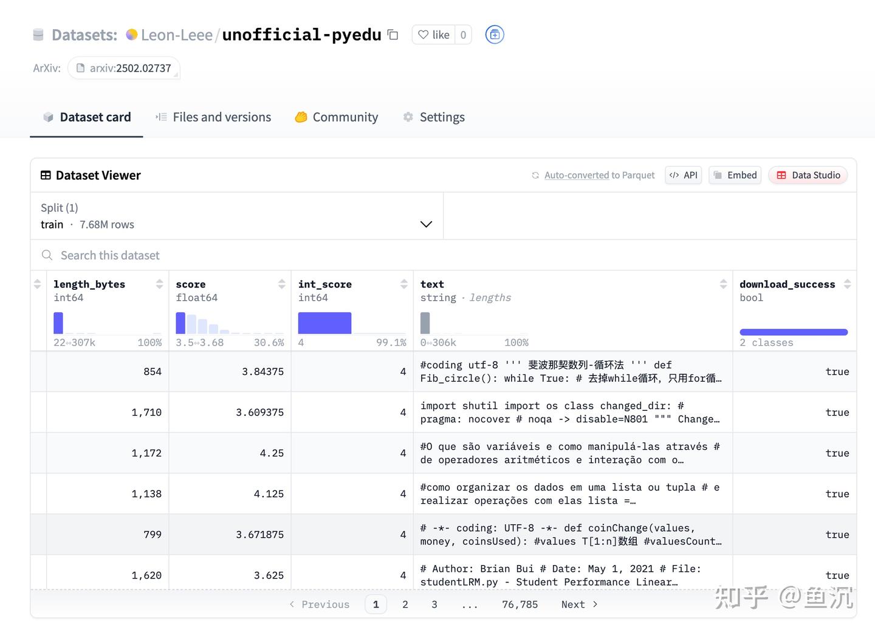Screen dimensions: 875x632
Task: Sort the length_bytes column
Action: (159, 283)
